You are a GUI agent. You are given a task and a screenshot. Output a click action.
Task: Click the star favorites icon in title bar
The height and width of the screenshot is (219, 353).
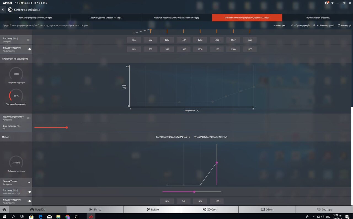tap(333, 3)
